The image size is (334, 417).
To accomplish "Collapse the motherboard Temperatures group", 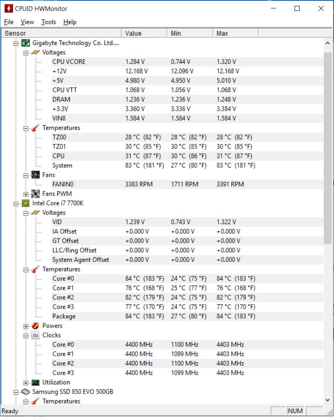I will pyautogui.click(x=26, y=128).
